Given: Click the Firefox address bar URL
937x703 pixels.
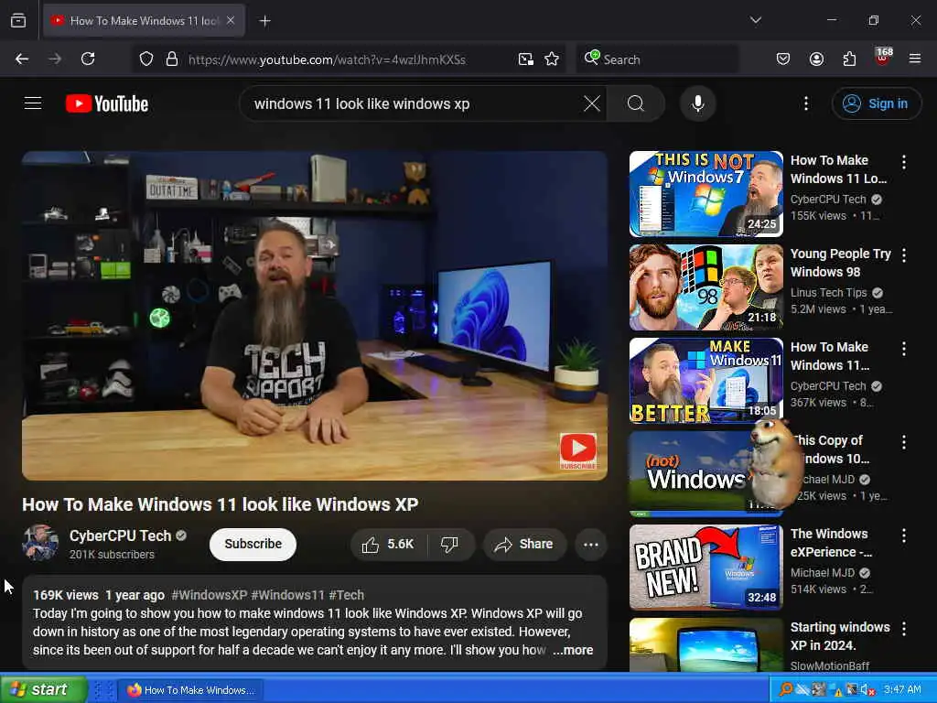Looking at the screenshot, I should [x=327, y=59].
